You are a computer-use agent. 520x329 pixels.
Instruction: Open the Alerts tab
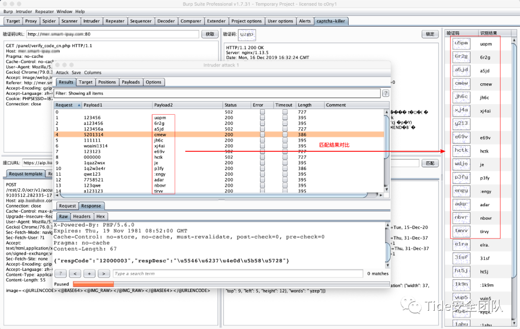pyautogui.click(x=305, y=21)
